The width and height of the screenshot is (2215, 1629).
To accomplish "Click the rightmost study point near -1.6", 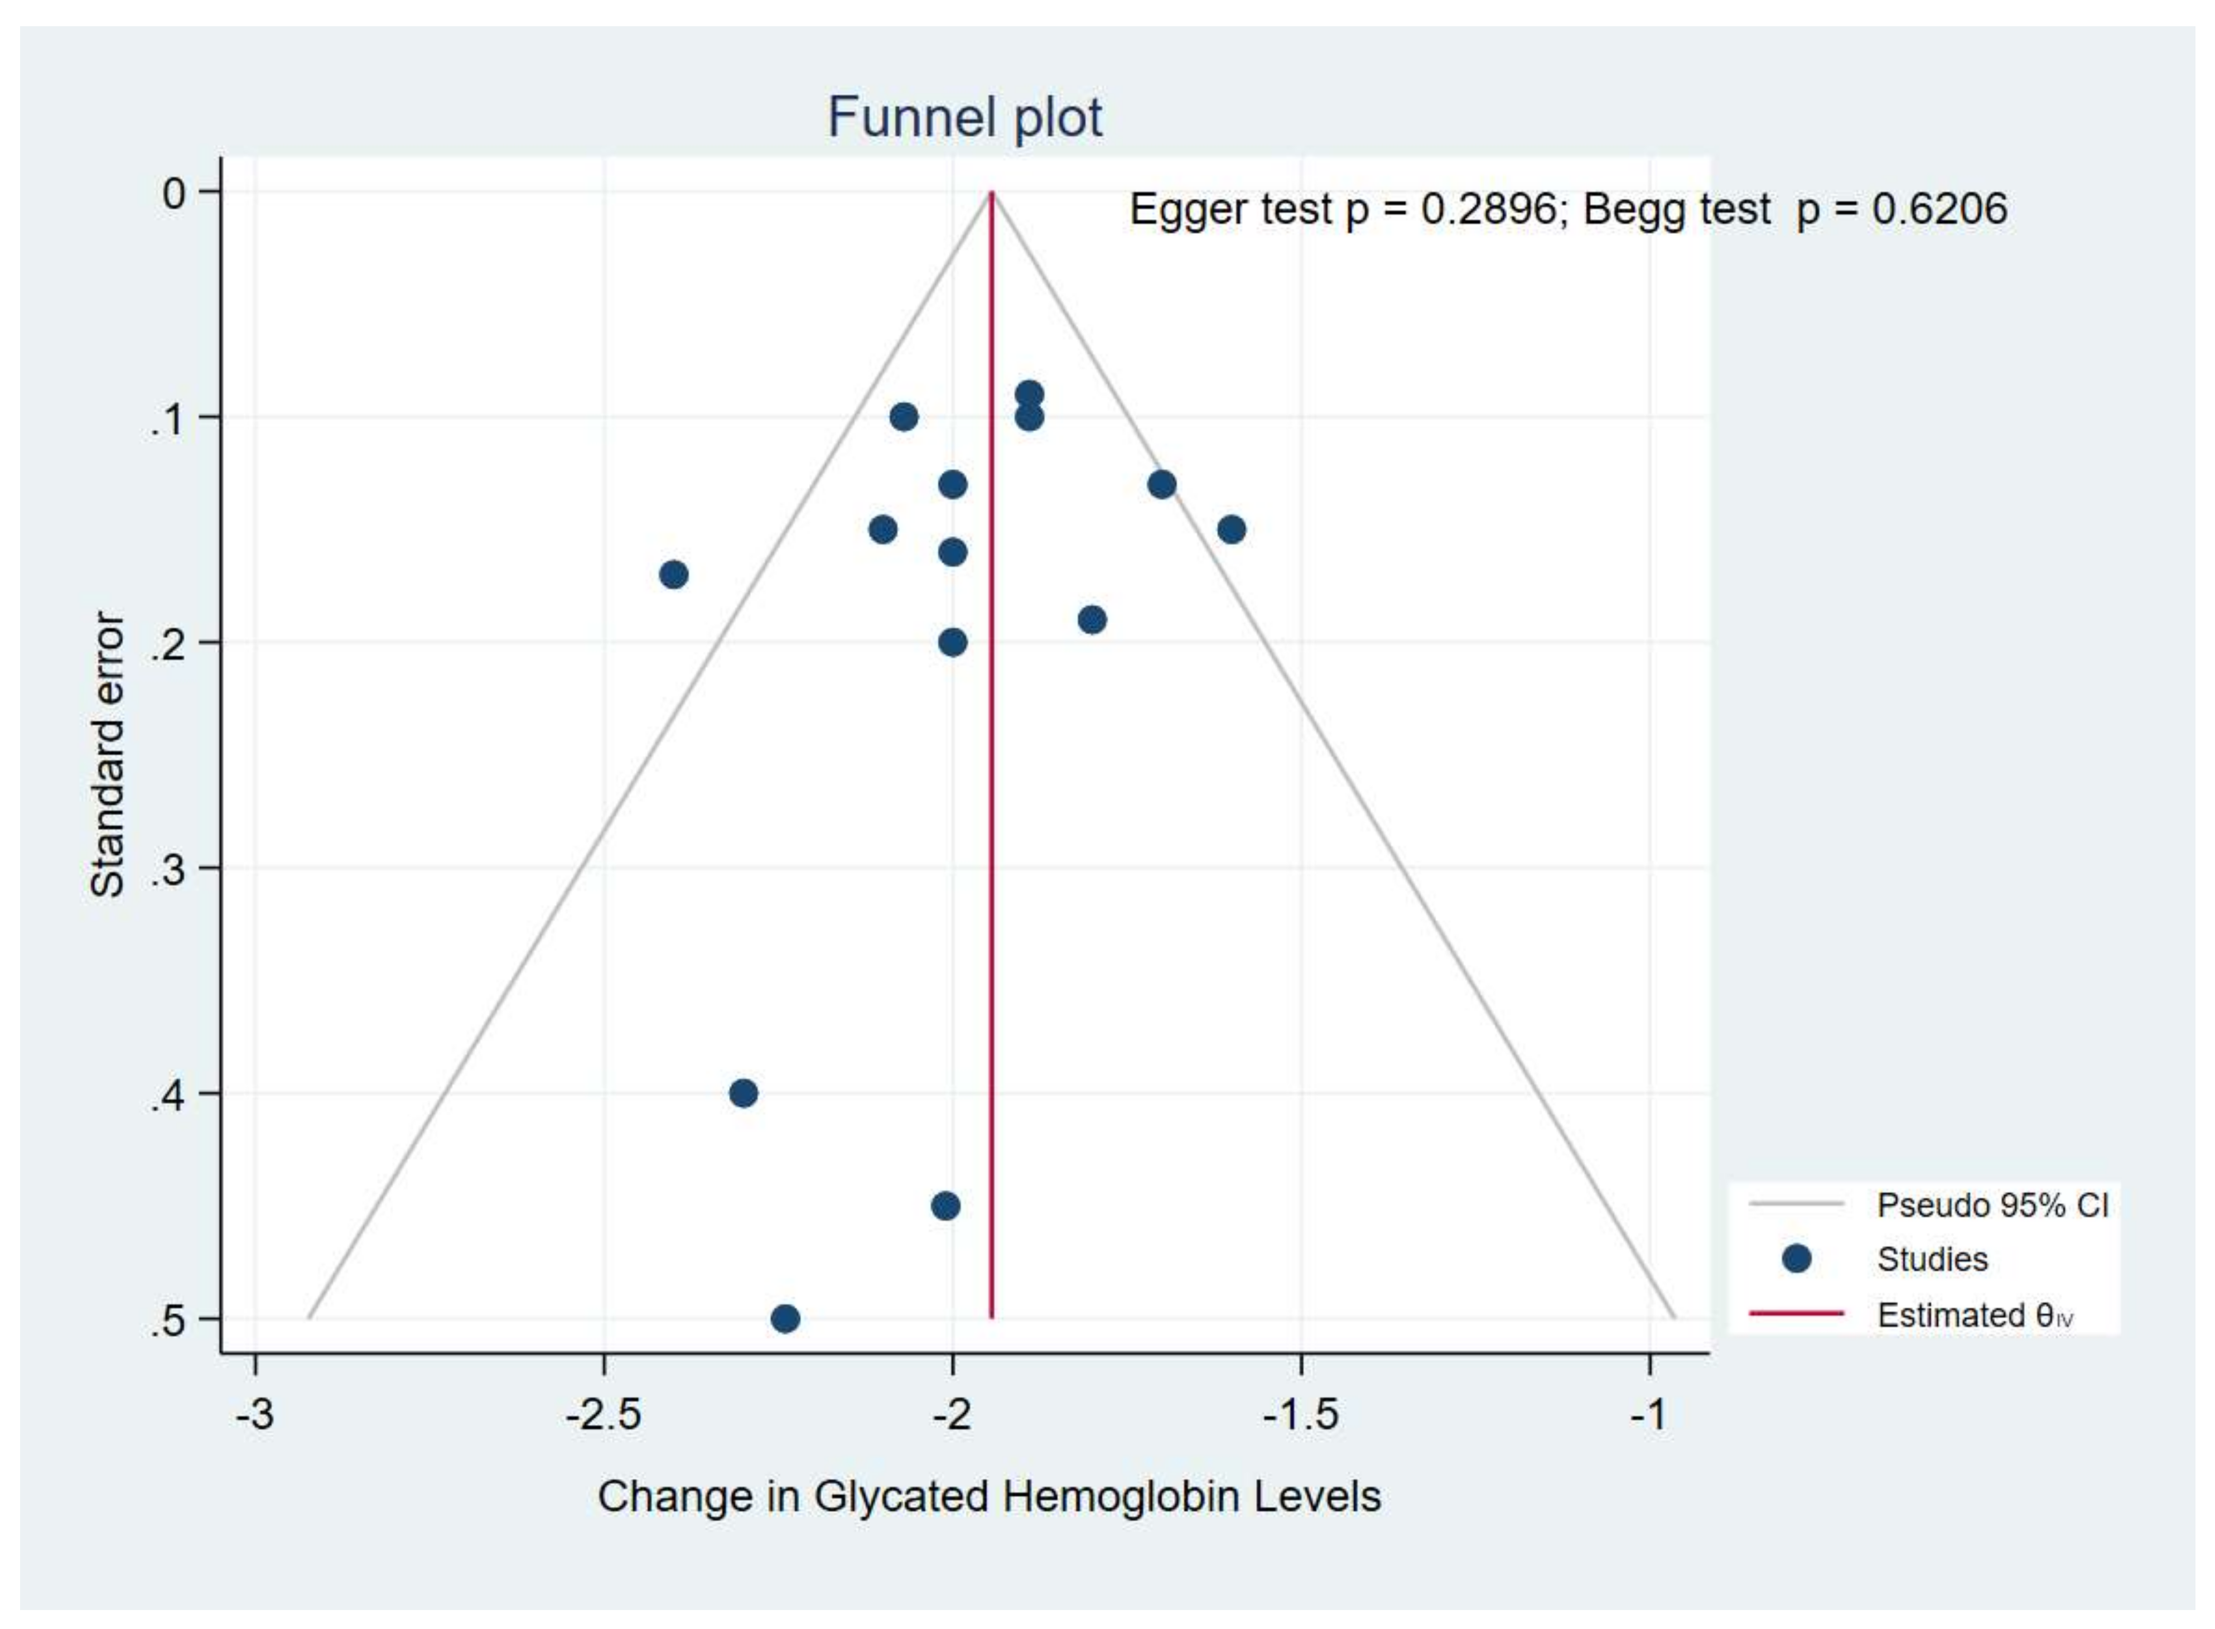I will click(x=1231, y=529).
